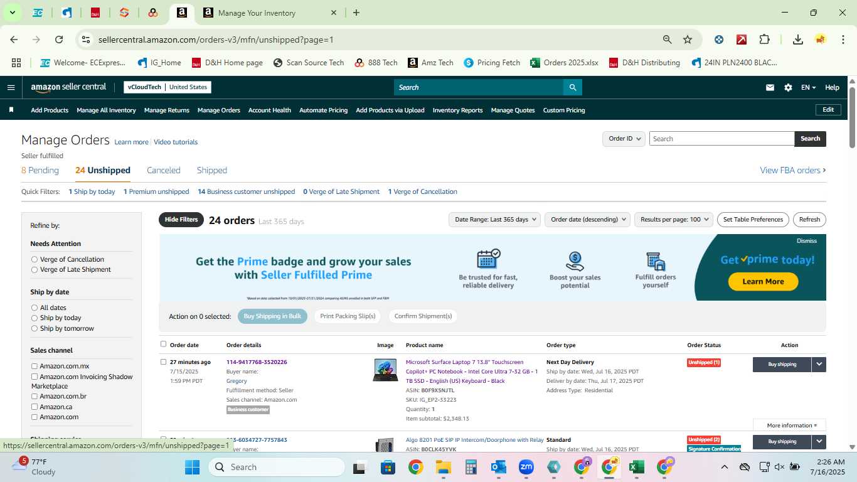Screen dimensions: 857x482
Task: Click the Amazon Seller Central logo
Action: coord(68,87)
